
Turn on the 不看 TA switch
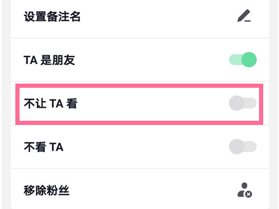point(243,147)
